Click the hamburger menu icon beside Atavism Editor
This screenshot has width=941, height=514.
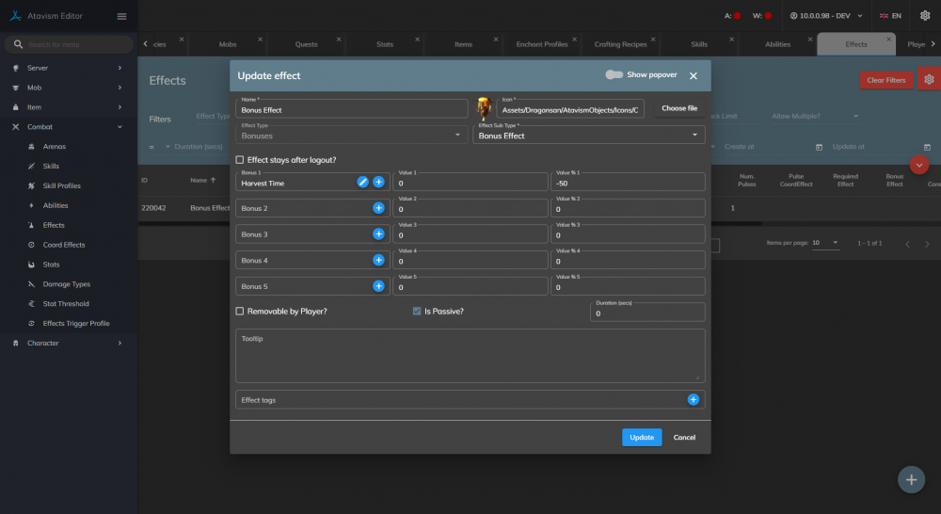(x=121, y=16)
